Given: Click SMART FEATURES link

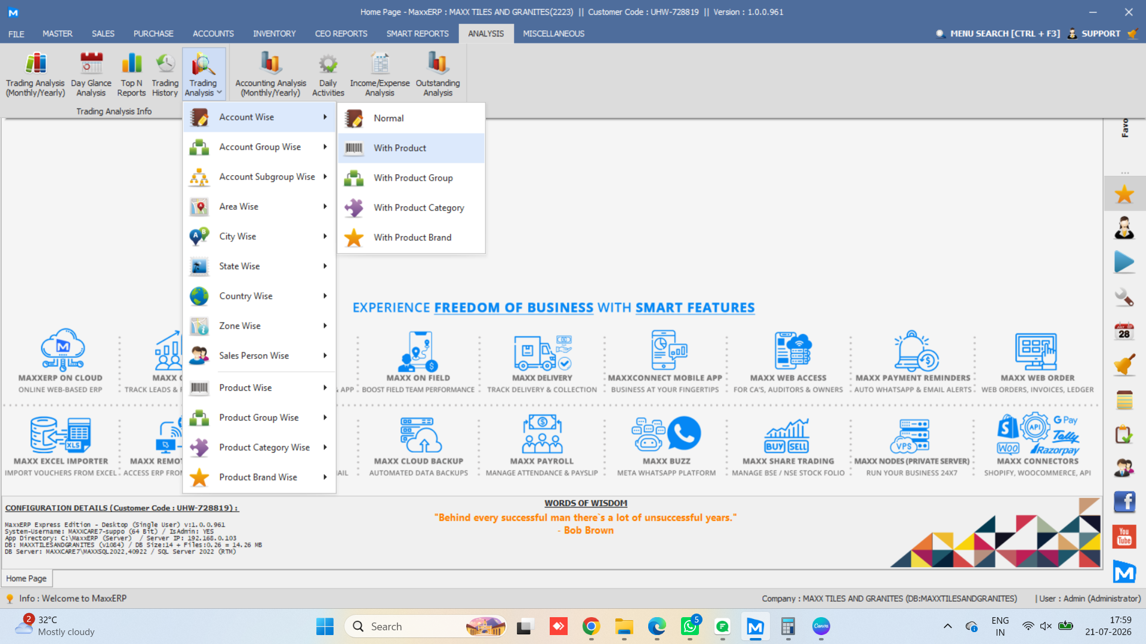Looking at the screenshot, I should 695,308.
